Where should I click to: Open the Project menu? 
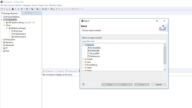(41, 5)
